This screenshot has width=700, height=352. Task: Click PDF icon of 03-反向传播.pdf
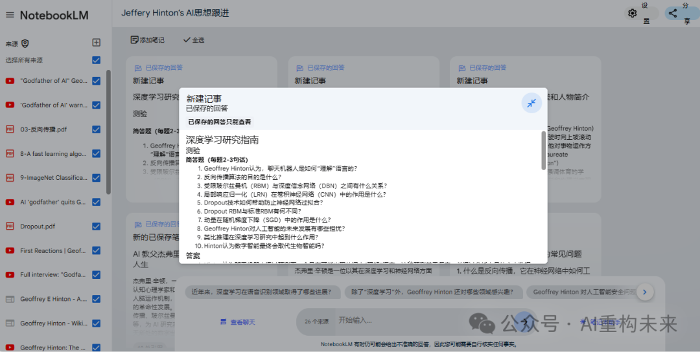[x=10, y=129]
